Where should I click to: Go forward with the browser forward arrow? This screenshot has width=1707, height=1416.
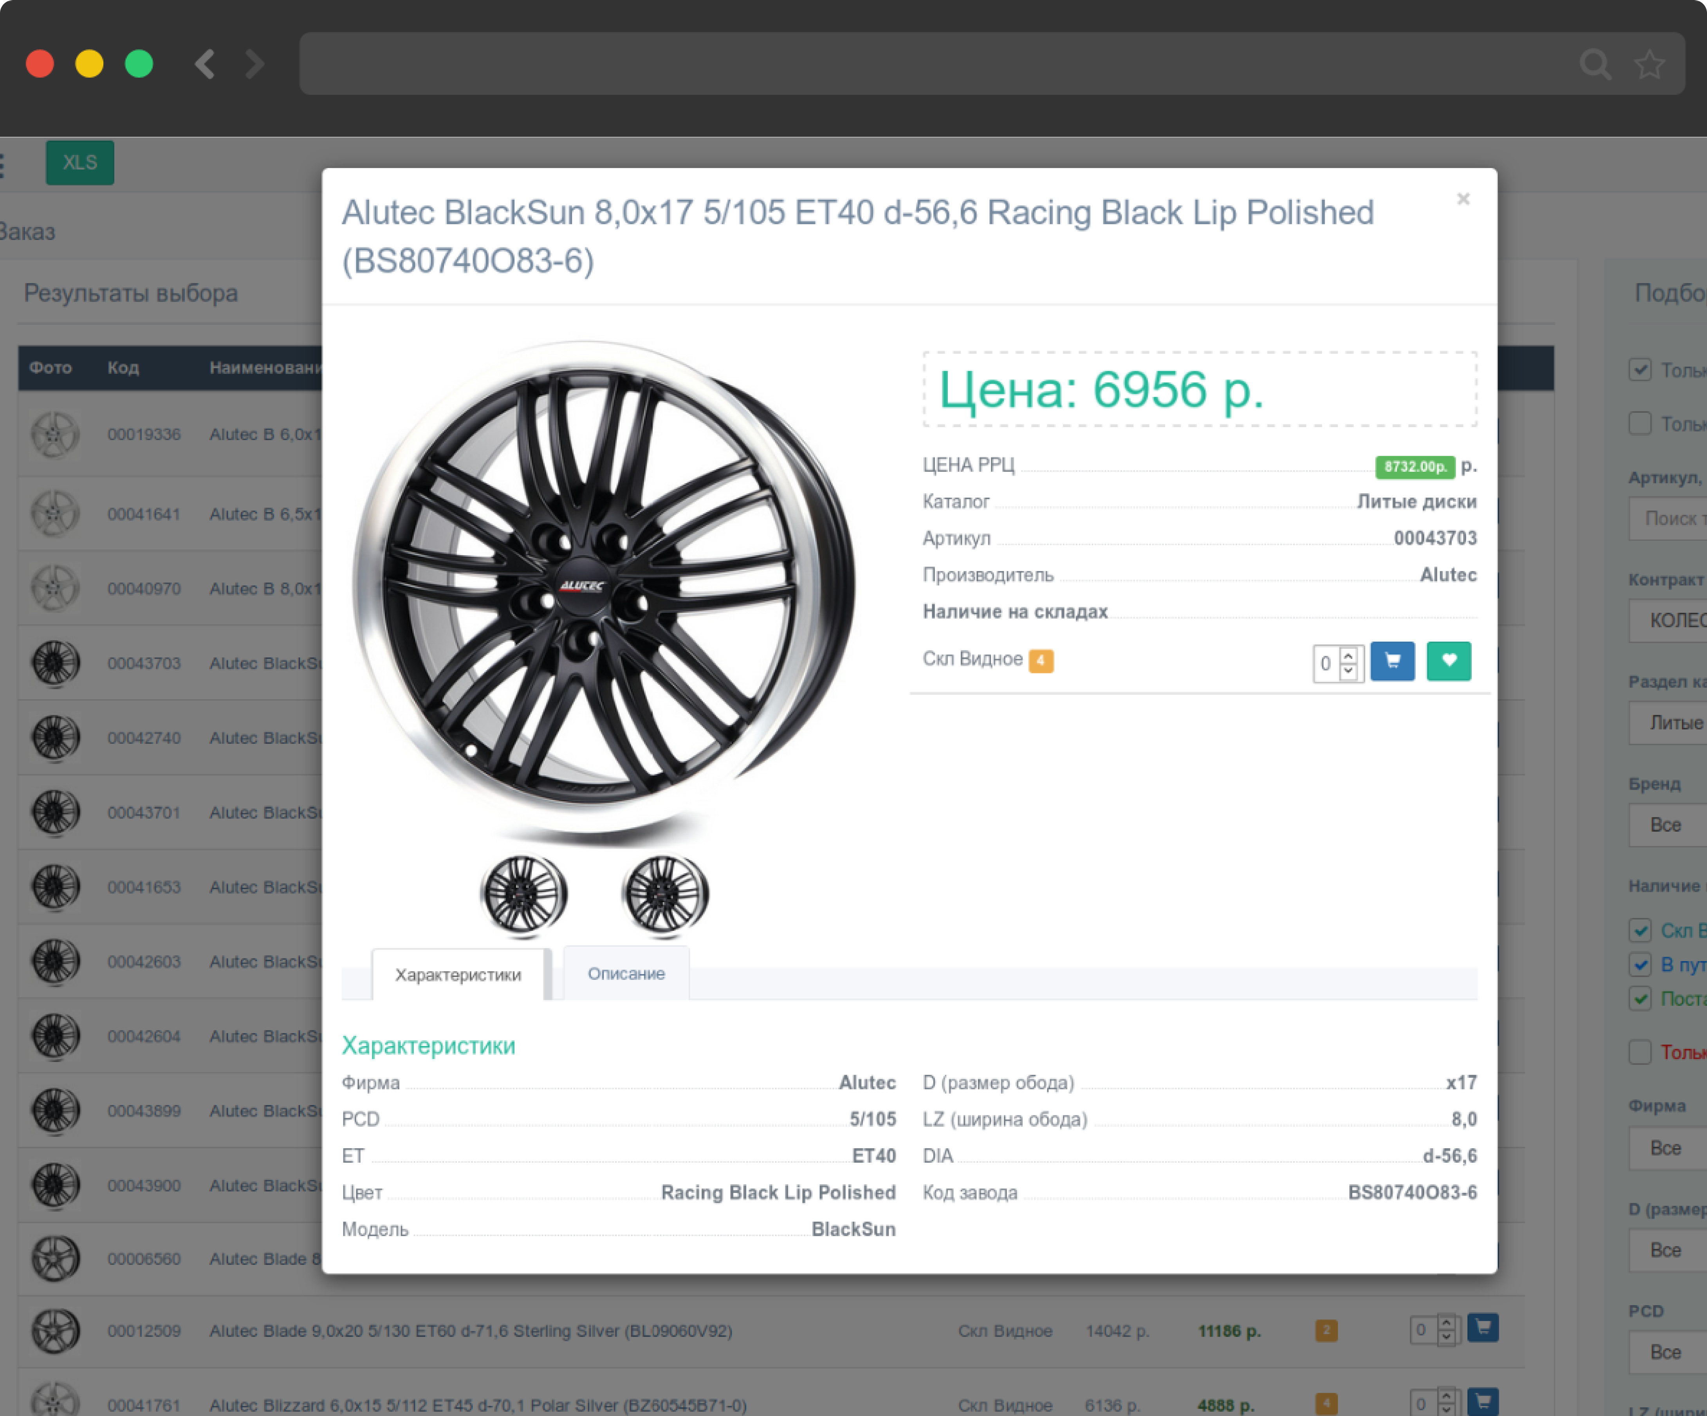(x=254, y=64)
